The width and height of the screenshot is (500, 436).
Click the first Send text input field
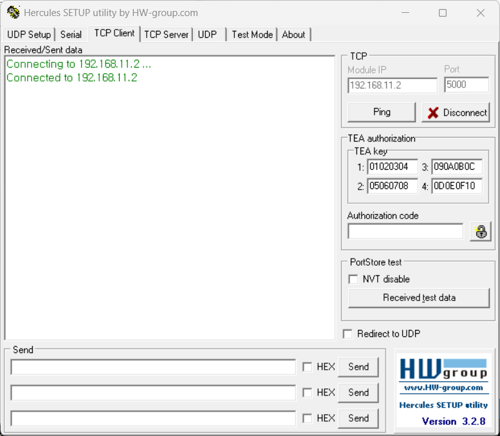tap(153, 367)
